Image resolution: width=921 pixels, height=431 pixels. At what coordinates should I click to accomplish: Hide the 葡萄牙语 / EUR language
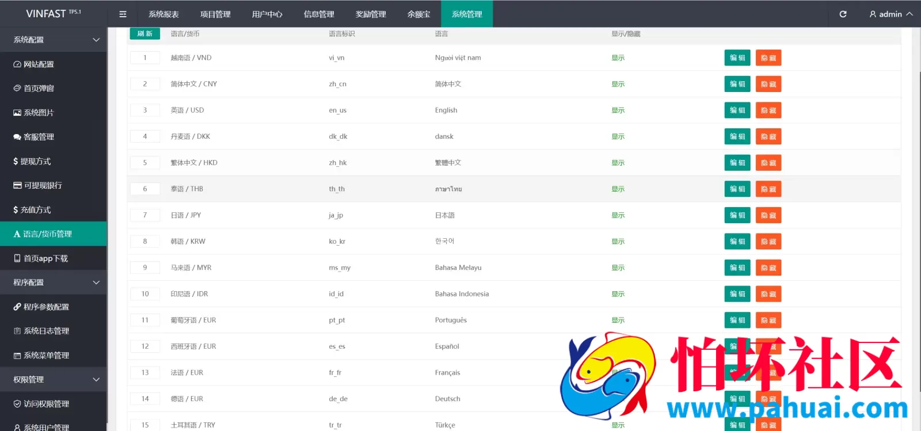point(768,320)
